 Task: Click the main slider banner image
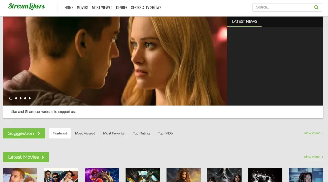[115, 61]
